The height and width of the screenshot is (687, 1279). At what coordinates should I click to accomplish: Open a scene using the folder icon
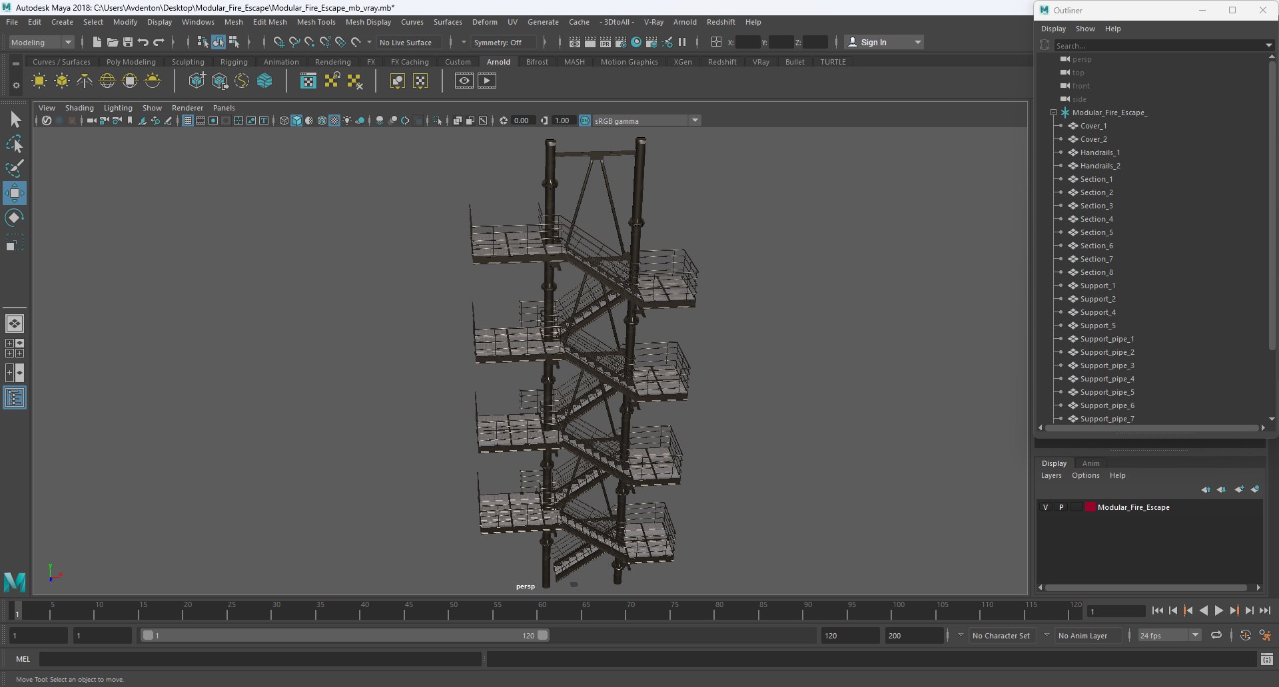coord(113,42)
